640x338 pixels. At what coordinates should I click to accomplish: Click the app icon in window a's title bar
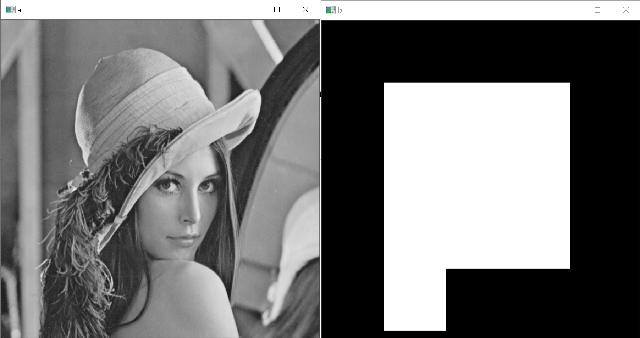10,10
